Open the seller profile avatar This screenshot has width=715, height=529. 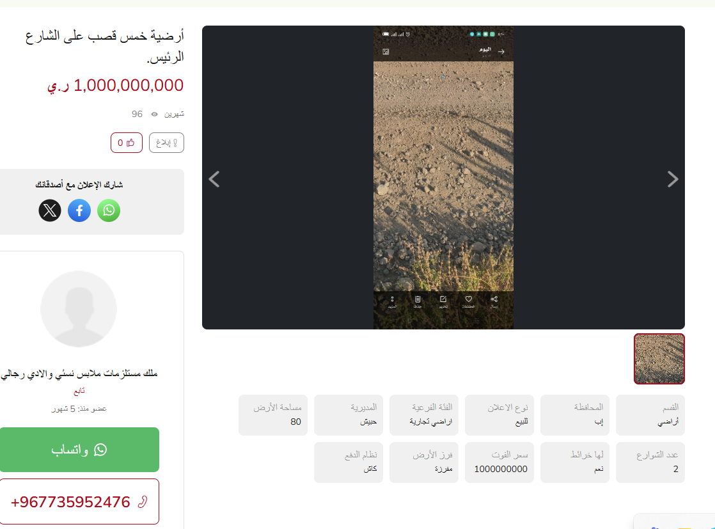79,309
